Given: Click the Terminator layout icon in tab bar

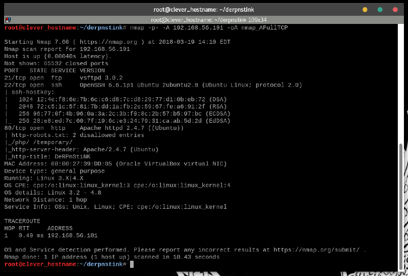Looking at the screenshot, I should coord(8,20).
